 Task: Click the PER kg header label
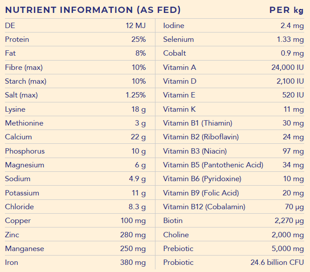click(286, 10)
